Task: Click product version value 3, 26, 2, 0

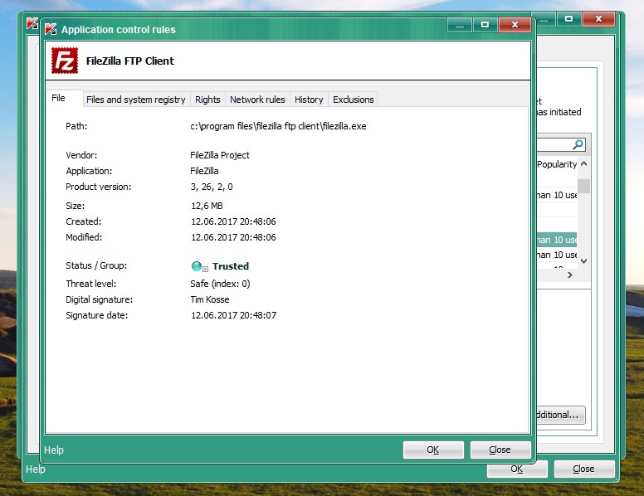Action: point(212,187)
